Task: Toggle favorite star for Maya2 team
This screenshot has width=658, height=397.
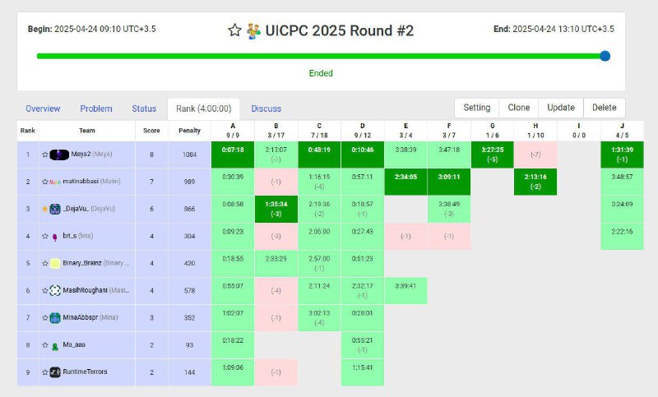Action: (x=45, y=155)
